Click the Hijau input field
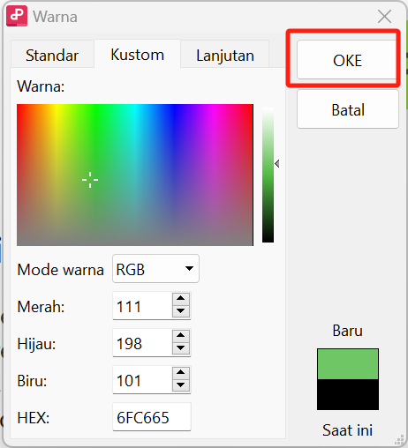The height and width of the screenshot is (448, 408). (142, 343)
